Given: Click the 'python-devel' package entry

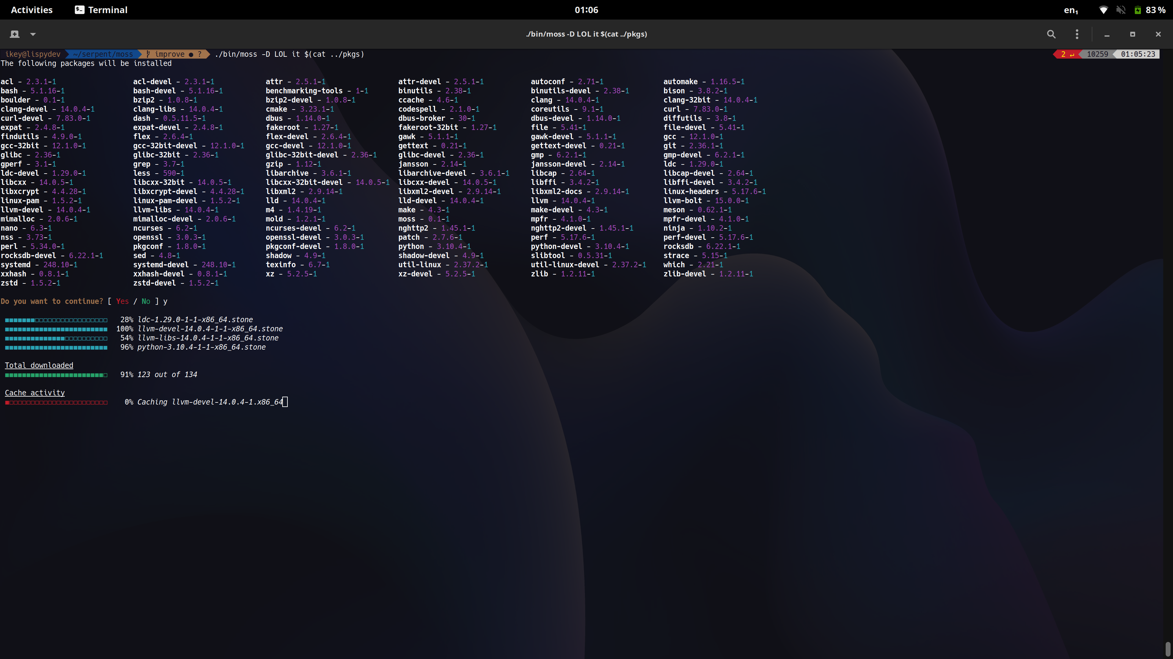Looking at the screenshot, I should tap(580, 247).
